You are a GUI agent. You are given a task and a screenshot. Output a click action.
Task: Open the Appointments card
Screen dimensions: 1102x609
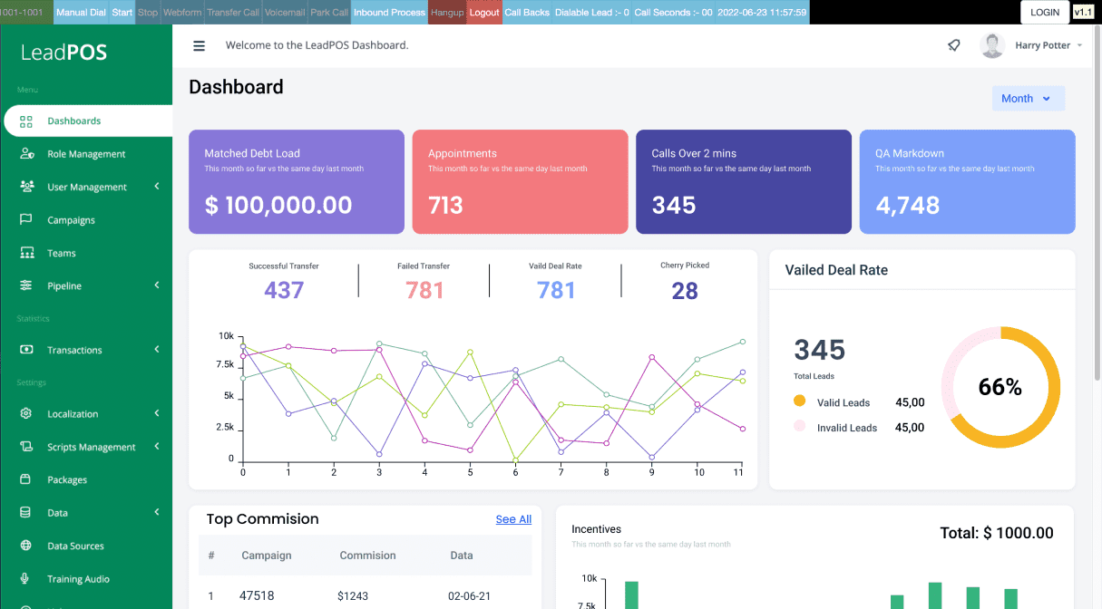(x=521, y=182)
